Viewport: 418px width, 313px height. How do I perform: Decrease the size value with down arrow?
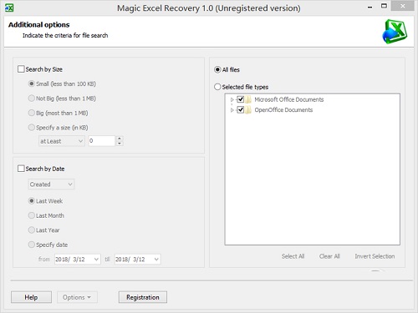[x=120, y=144]
